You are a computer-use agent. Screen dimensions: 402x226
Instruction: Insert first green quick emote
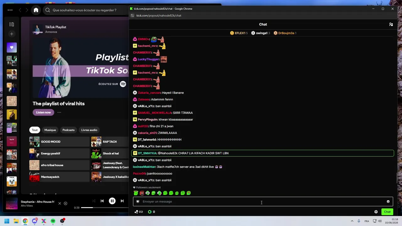coord(136,193)
